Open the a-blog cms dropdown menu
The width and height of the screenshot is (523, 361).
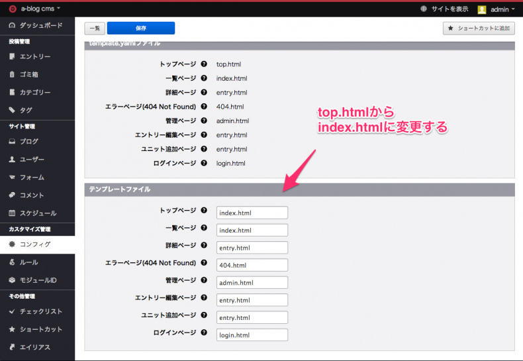tap(40, 9)
